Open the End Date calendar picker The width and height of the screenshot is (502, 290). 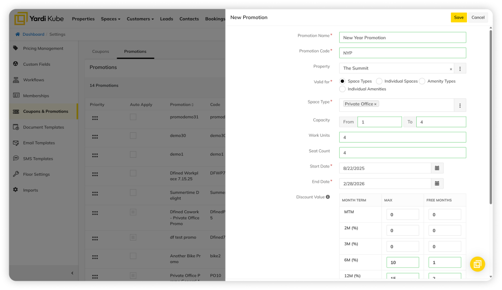[x=437, y=184]
